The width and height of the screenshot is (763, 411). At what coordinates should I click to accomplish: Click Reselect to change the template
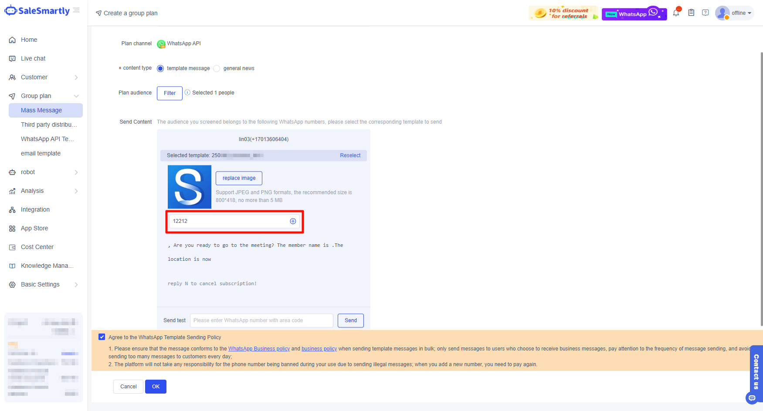pos(350,155)
